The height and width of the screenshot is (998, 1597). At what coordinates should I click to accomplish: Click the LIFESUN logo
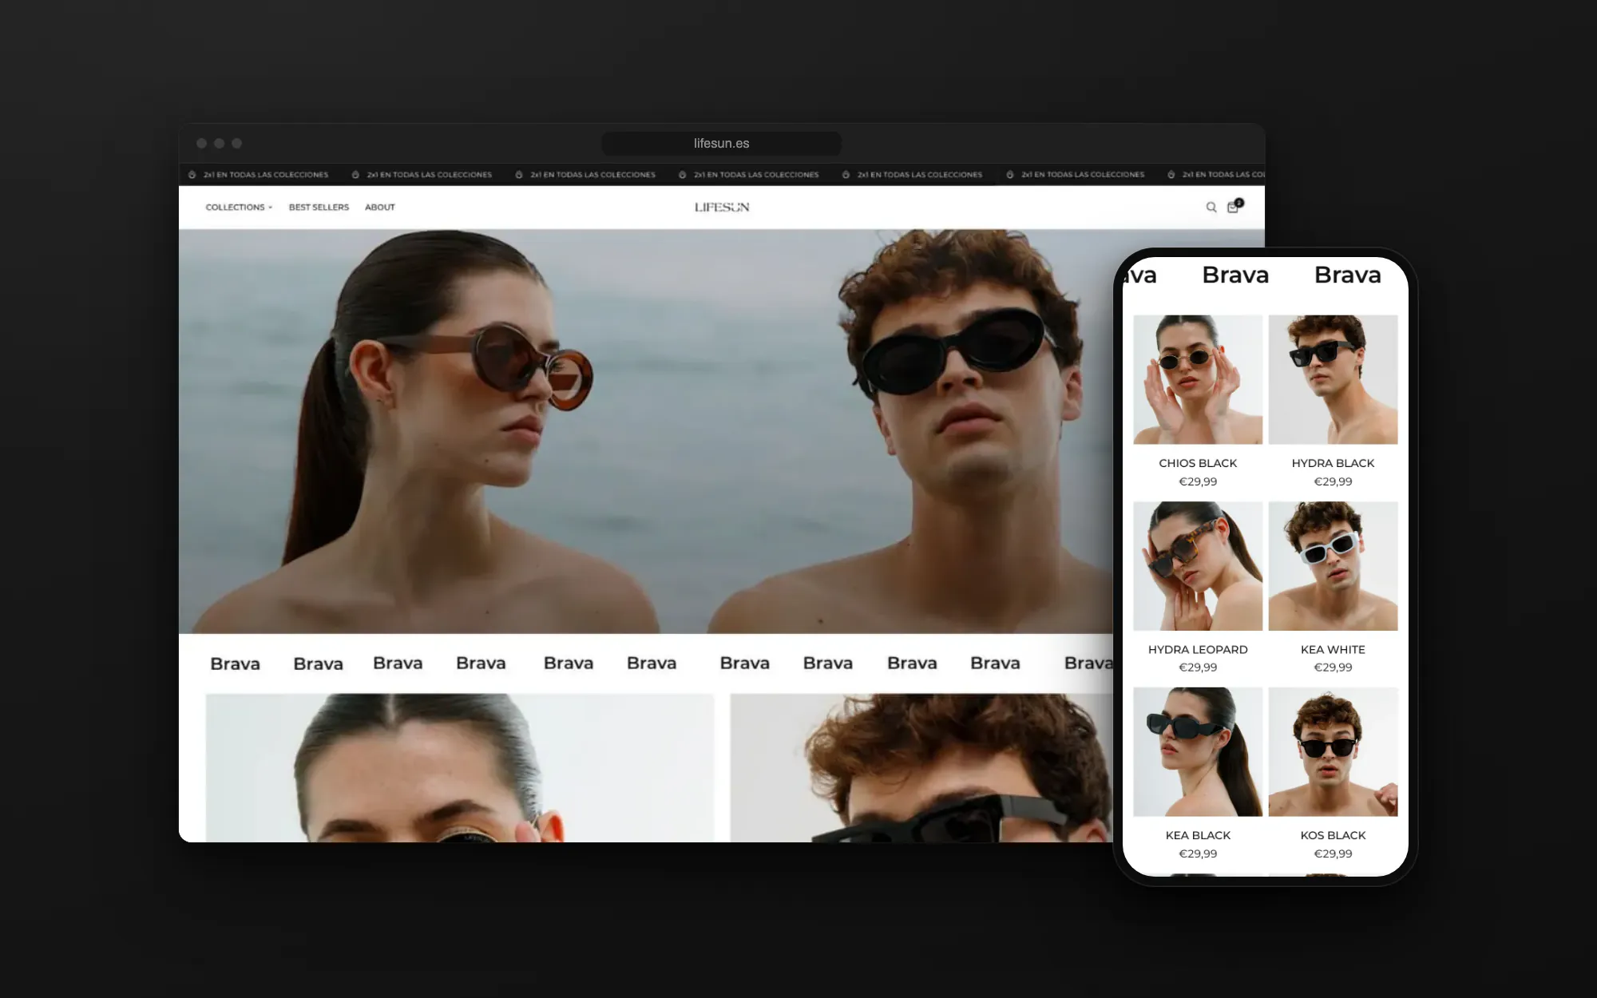pos(722,208)
